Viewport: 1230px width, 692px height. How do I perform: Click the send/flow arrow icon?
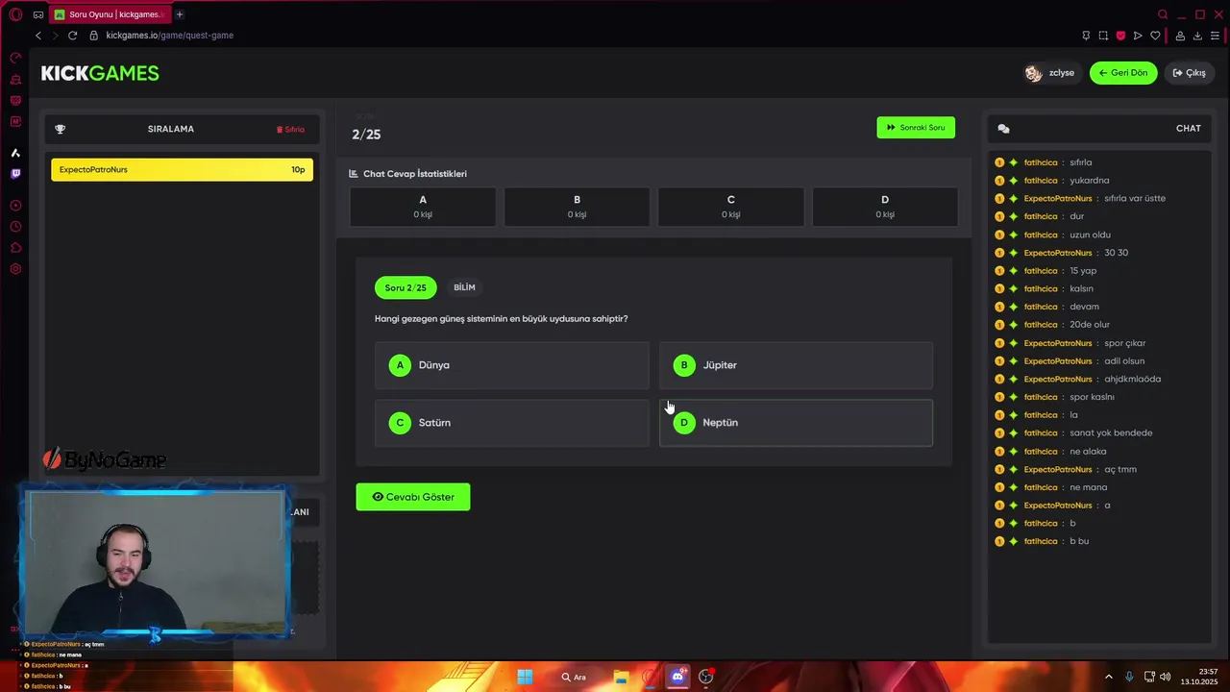pos(1138,36)
